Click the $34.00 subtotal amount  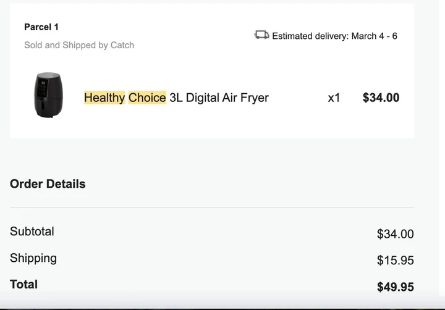pyautogui.click(x=395, y=234)
